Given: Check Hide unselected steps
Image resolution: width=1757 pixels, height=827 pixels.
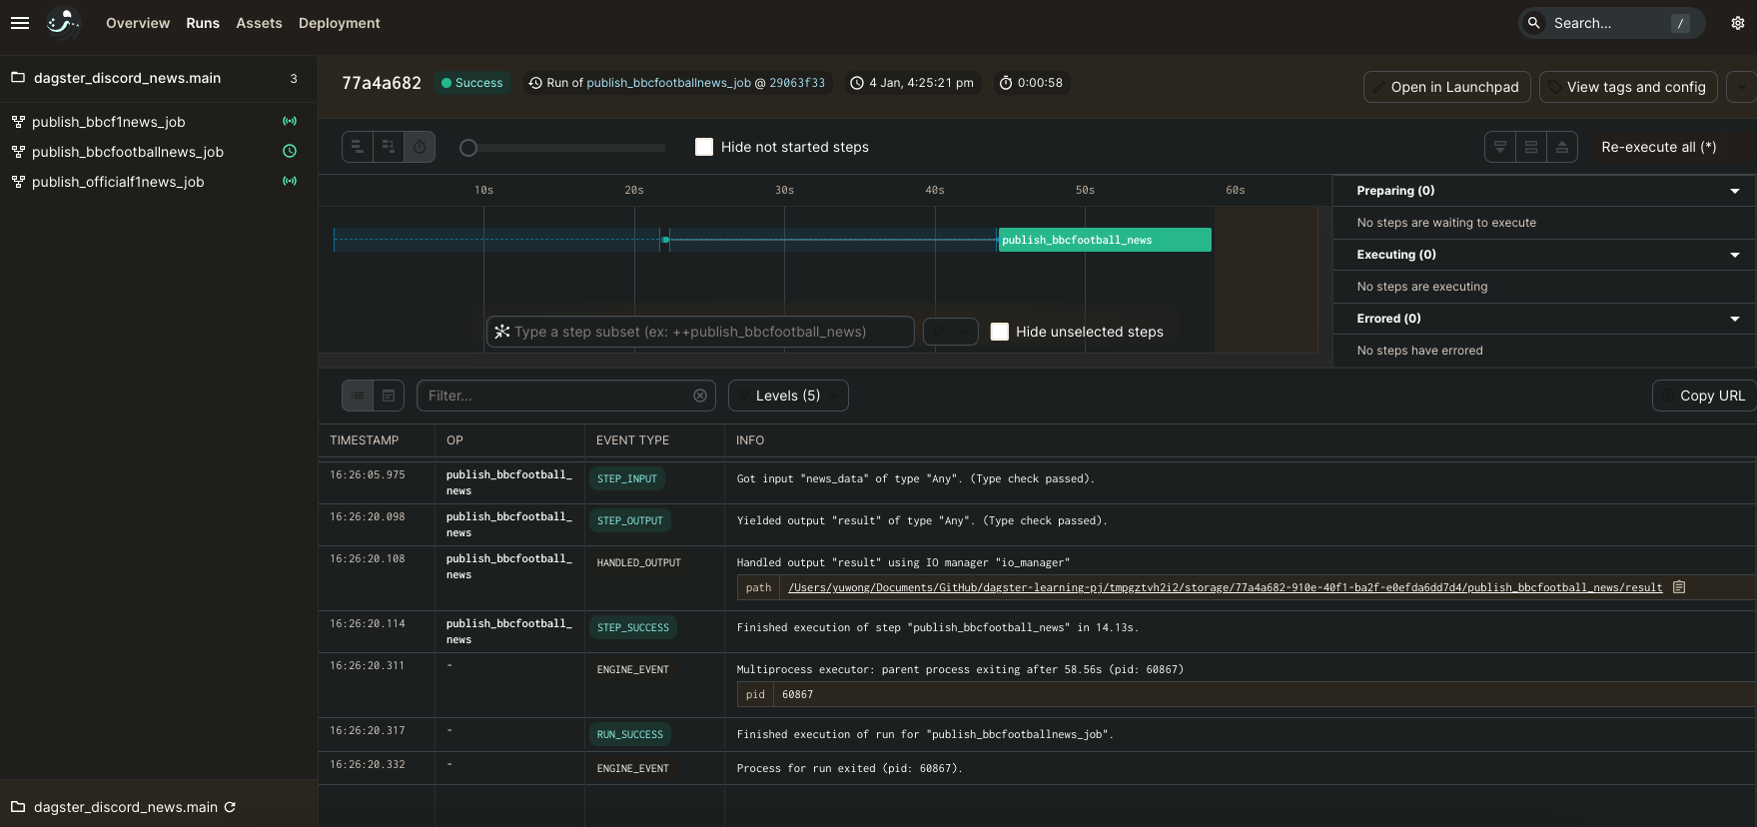Looking at the screenshot, I should 1000,332.
